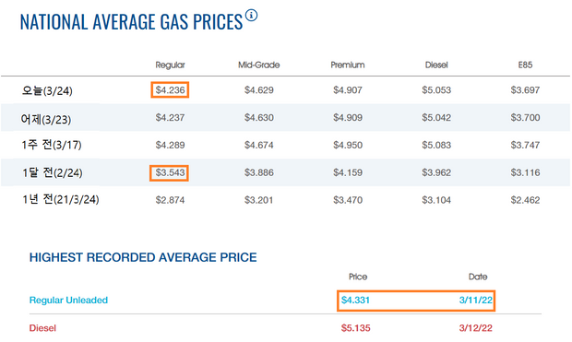Click the diesel record price $5.135
The width and height of the screenshot is (572, 342).
[356, 328]
